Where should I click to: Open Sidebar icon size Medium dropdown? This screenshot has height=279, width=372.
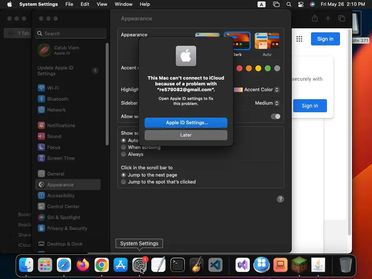pos(267,103)
